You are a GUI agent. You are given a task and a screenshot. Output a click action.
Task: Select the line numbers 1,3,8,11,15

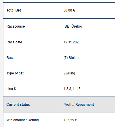click(72, 89)
